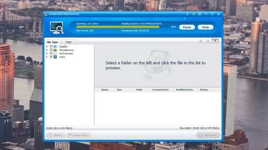
Task: Click the 'Scanning 1 of 1 drive' text
Action: [87, 24]
